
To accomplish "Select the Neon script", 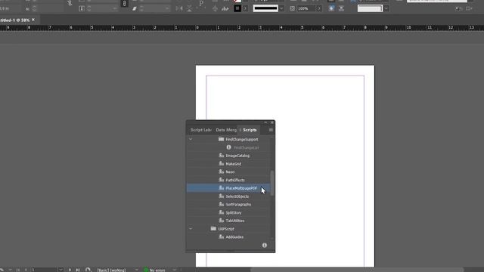I will pos(228,172).
